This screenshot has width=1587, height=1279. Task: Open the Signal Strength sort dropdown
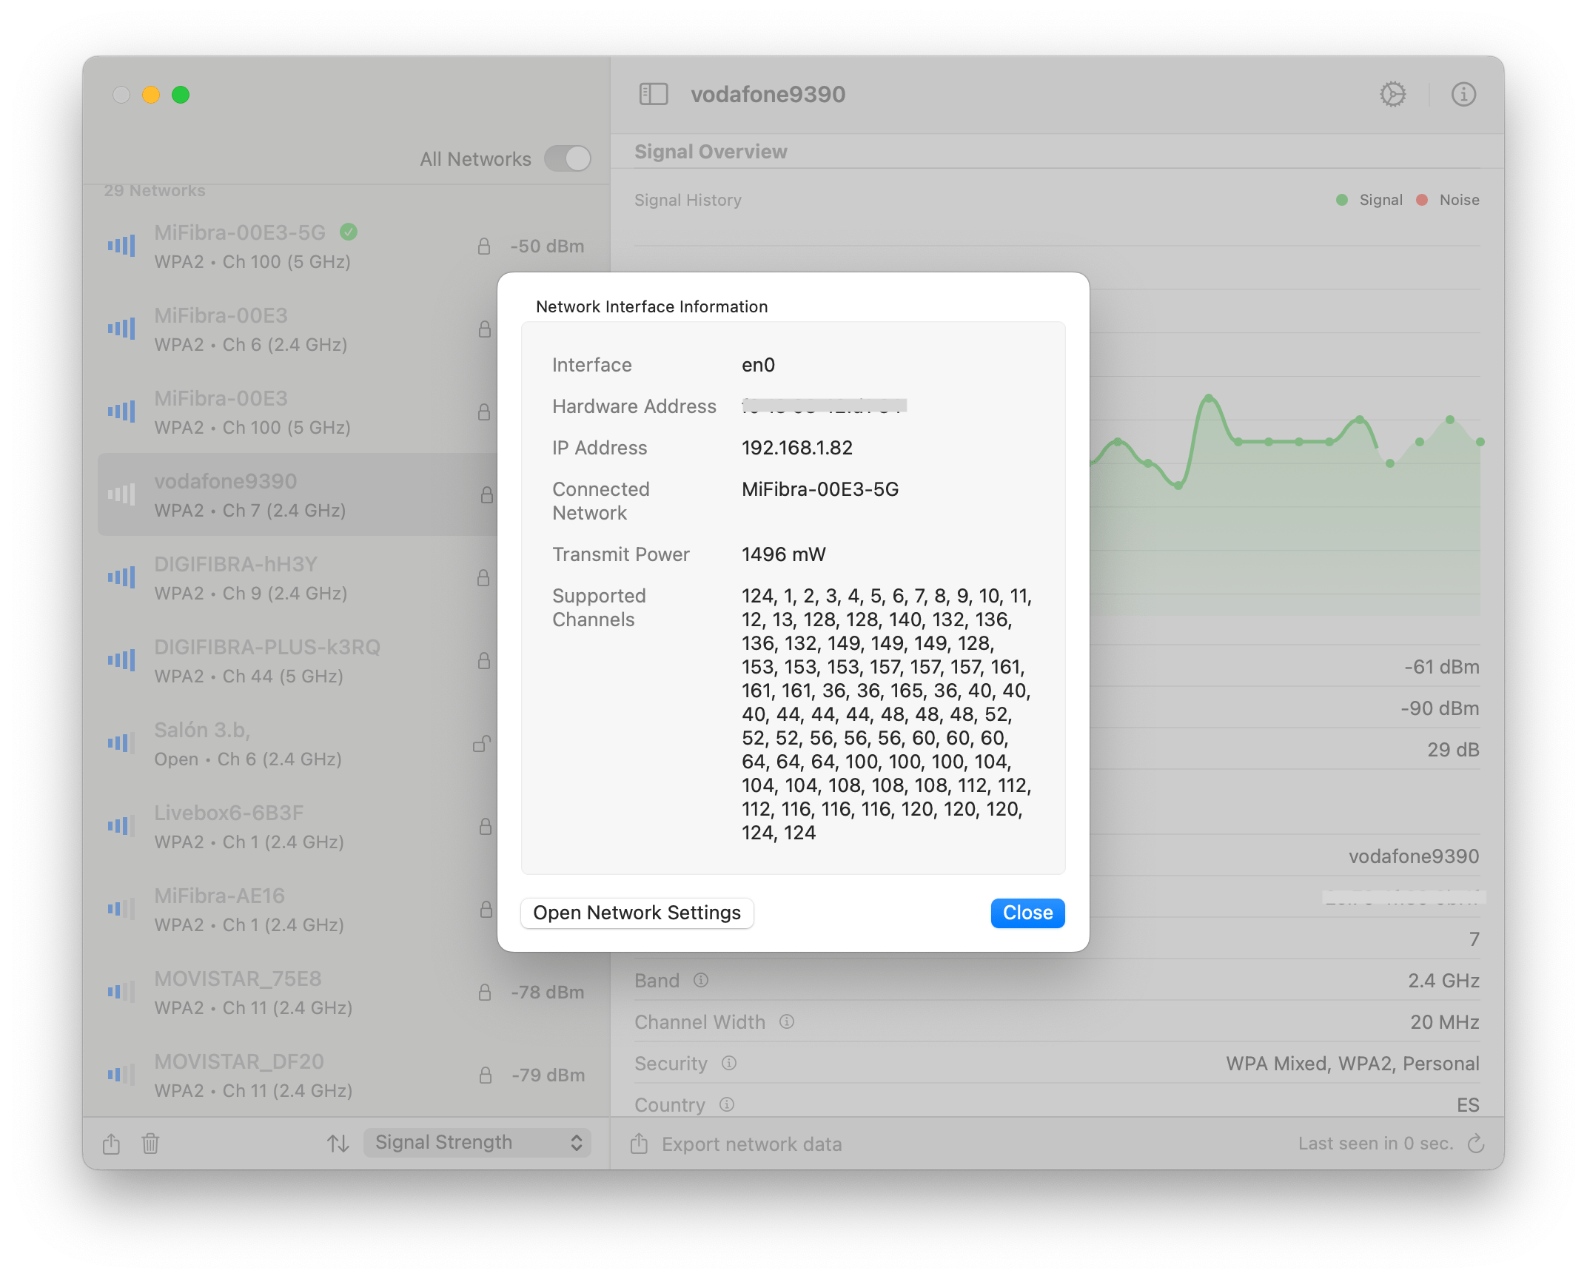pos(477,1142)
